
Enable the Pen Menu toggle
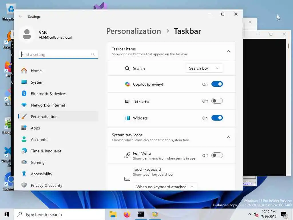(x=217, y=155)
